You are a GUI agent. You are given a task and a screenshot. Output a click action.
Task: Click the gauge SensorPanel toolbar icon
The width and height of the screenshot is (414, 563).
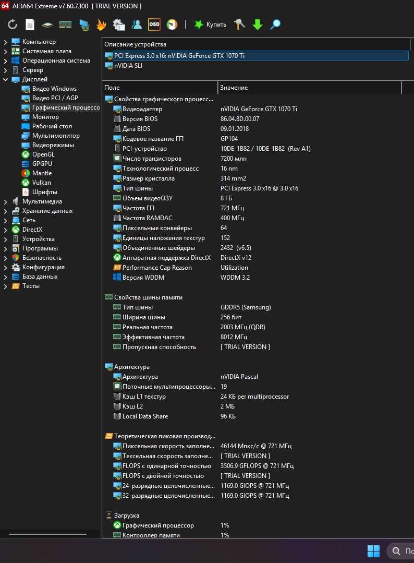(x=172, y=25)
